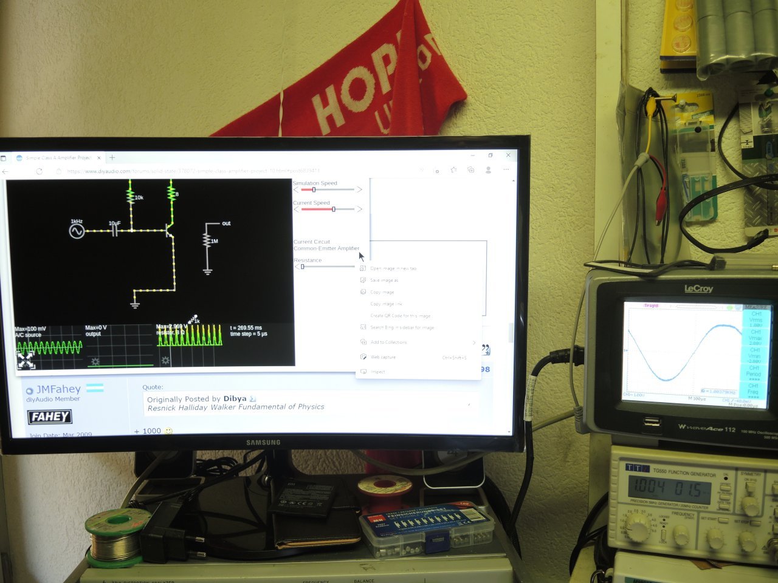The height and width of the screenshot is (583, 778).
Task: Click the ground symbol below 1M resistor
Action: 207,271
